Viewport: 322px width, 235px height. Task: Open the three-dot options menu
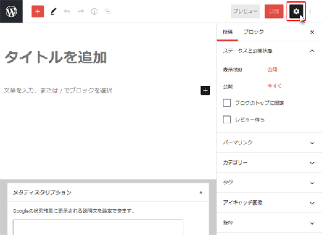(x=310, y=12)
